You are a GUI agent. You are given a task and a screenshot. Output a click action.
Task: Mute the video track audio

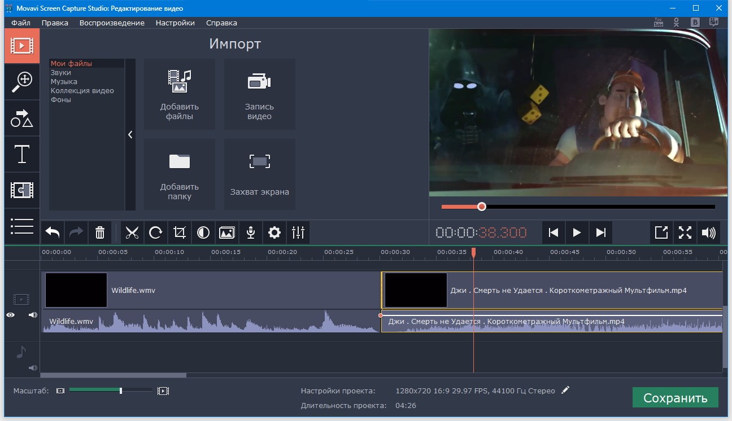(33, 315)
